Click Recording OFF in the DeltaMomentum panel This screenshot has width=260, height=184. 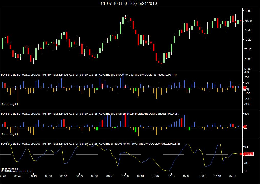(x=10, y=134)
